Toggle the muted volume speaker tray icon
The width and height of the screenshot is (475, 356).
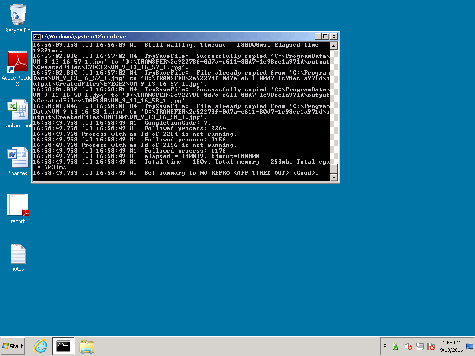tap(408, 346)
